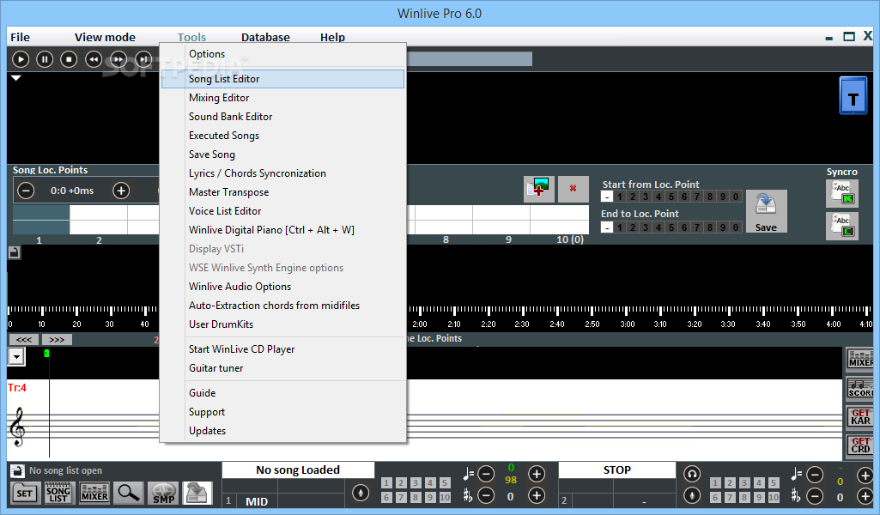This screenshot has width=880, height=515.
Task: Click the small save icon under loc points
Action: tap(14, 252)
